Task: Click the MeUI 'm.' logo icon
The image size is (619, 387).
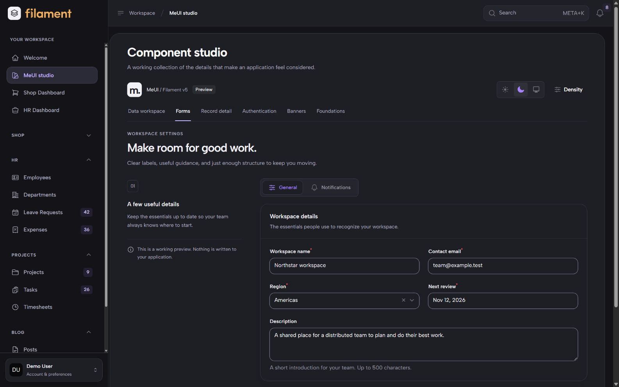Action: 134,89
